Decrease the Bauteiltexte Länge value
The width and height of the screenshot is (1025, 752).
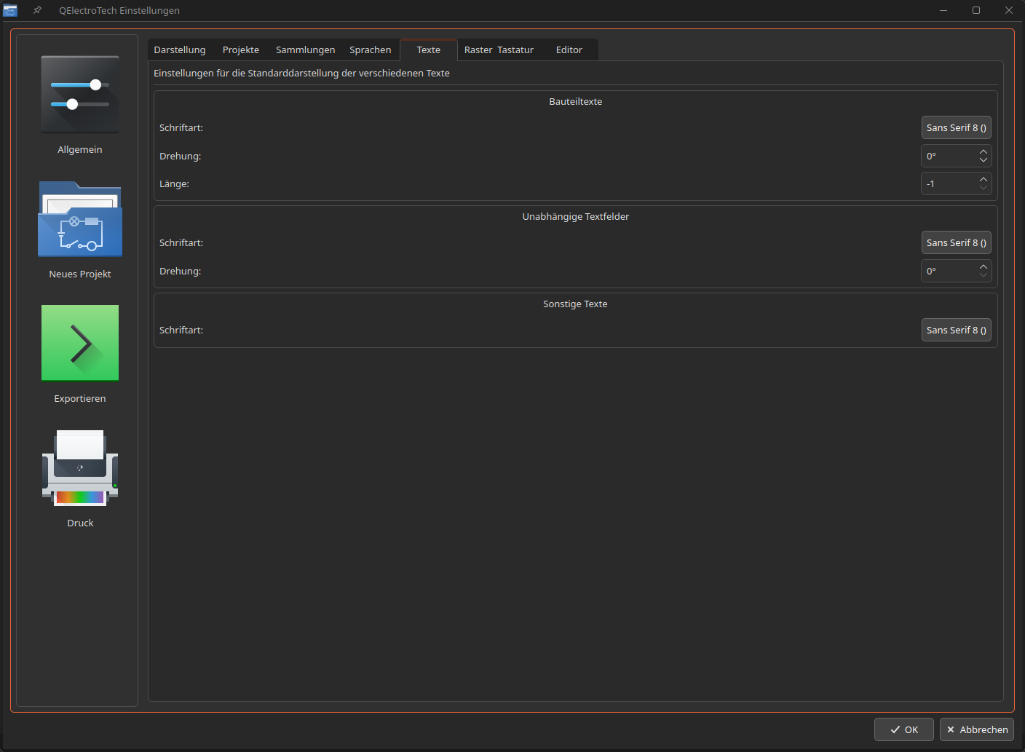984,188
